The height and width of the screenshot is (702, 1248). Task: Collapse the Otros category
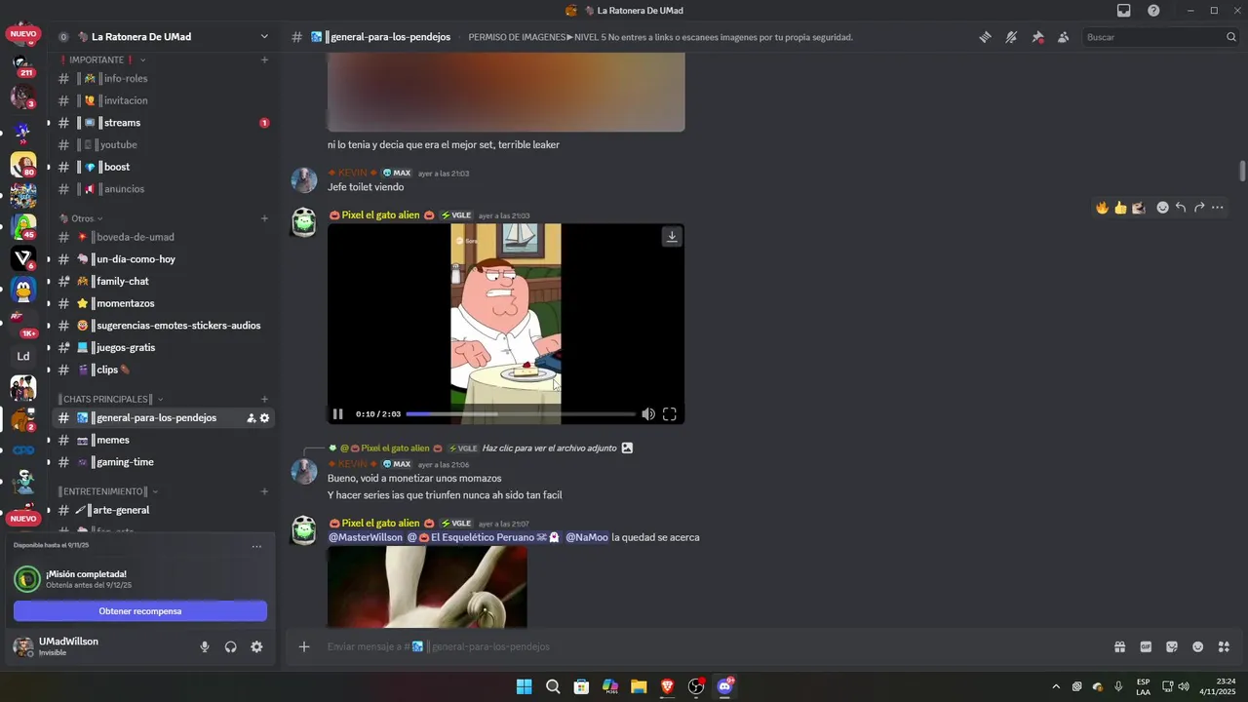tap(81, 218)
